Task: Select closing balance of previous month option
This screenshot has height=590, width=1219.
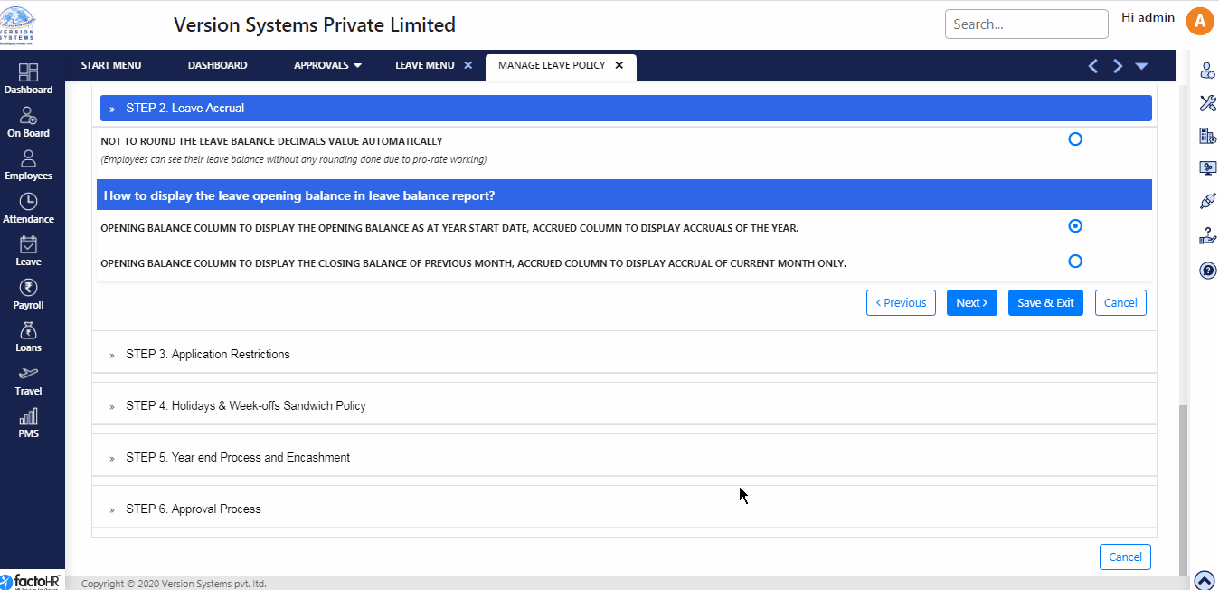Action: tap(1075, 262)
